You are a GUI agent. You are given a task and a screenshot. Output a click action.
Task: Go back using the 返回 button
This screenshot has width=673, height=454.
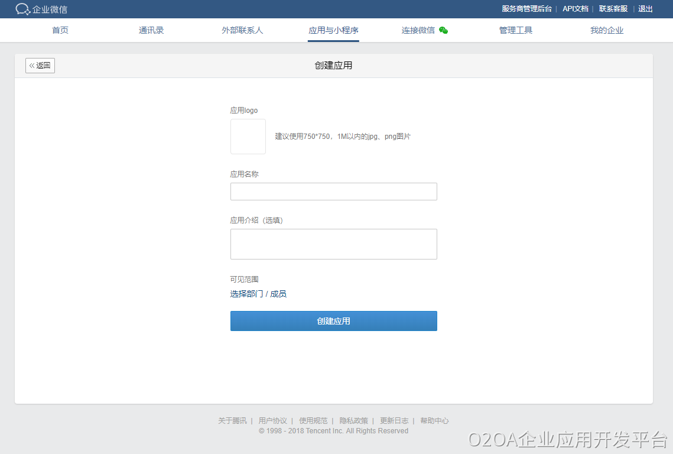[x=40, y=66]
